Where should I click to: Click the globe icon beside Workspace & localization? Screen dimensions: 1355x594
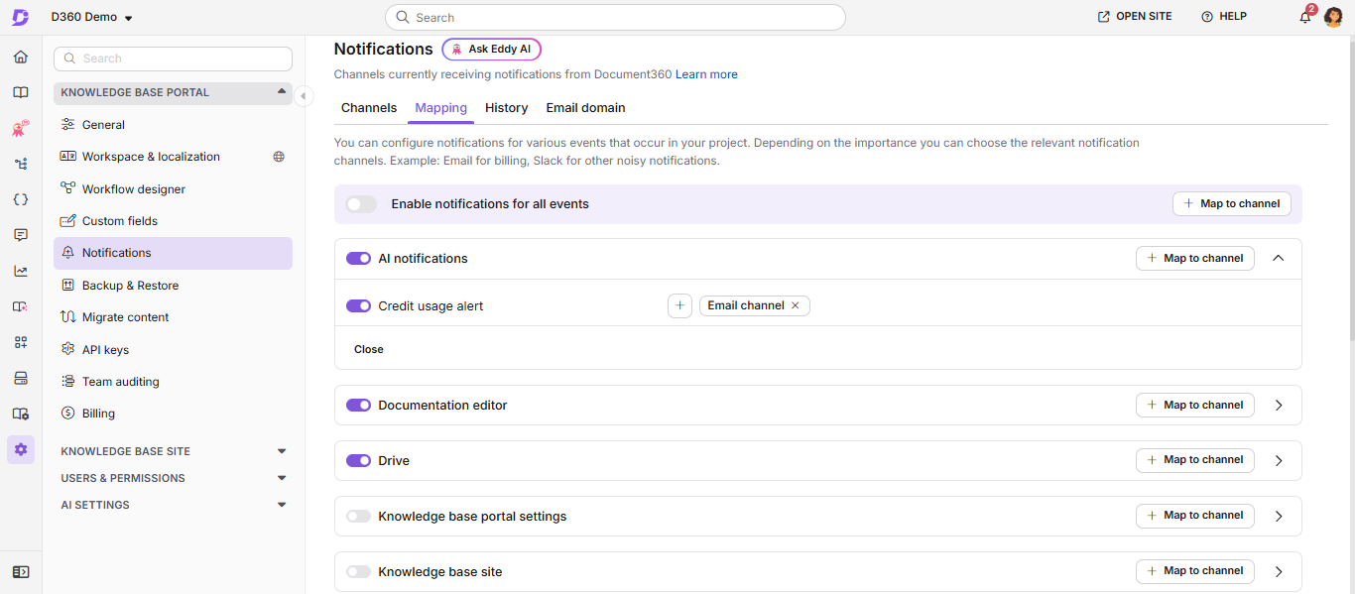click(279, 157)
